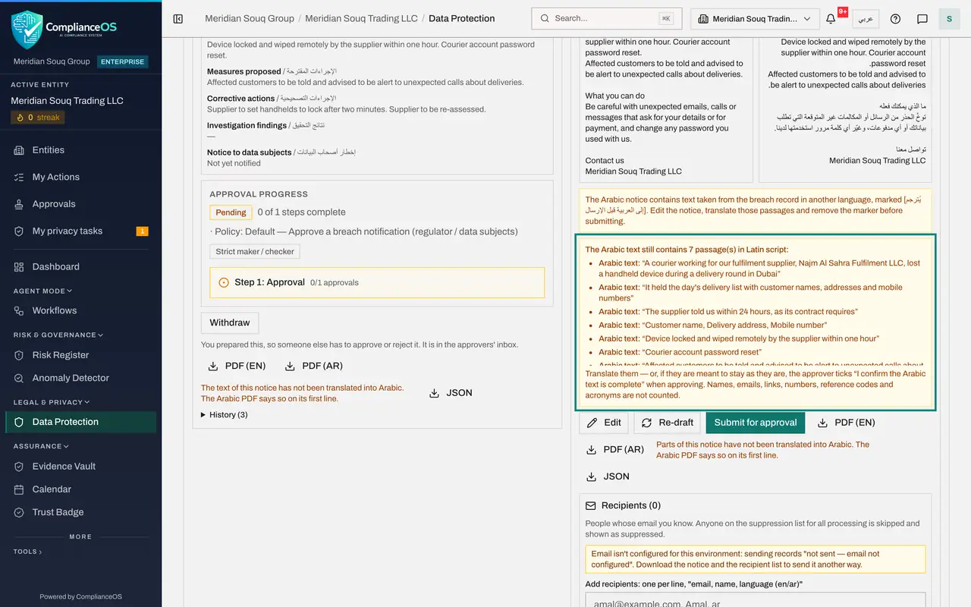Open the Meridian Souq Trading entity dropdown
Viewport: 971px width, 607px height.
[755, 18]
